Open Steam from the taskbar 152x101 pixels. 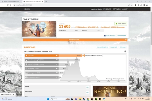[84, 99]
